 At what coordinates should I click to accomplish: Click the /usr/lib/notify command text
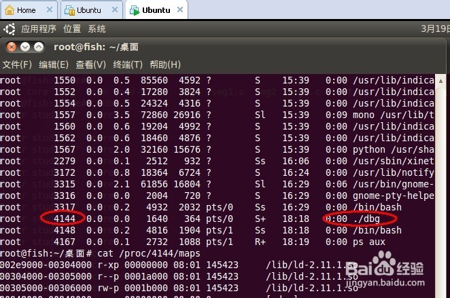[x=394, y=173]
